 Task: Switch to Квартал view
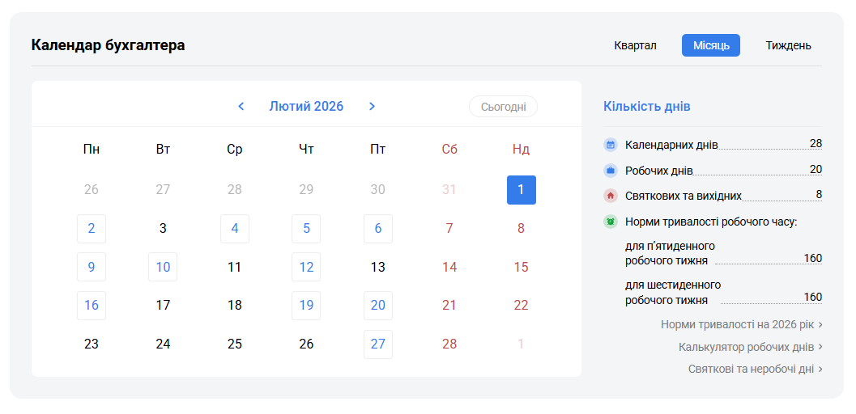pyautogui.click(x=635, y=45)
